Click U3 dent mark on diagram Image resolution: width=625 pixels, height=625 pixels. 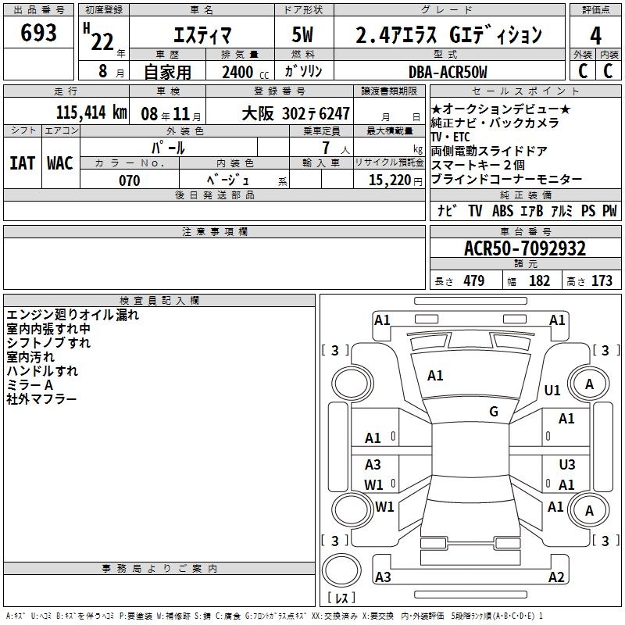pyautogui.click(x=567, y=465)
